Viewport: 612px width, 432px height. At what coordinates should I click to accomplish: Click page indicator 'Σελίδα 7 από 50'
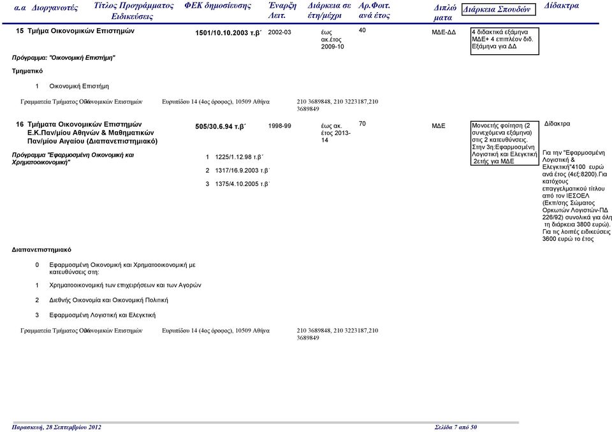[456, 428]
